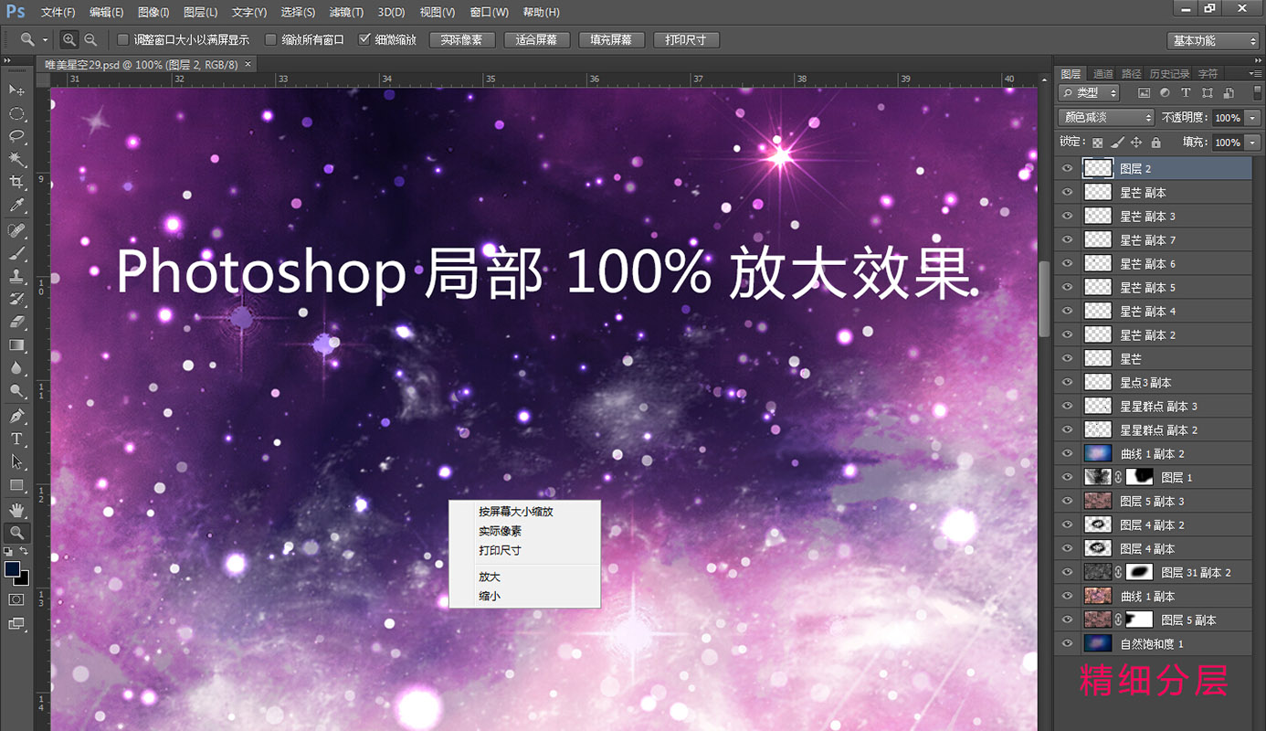Lock all padlock icon

tap(1155, 143)
